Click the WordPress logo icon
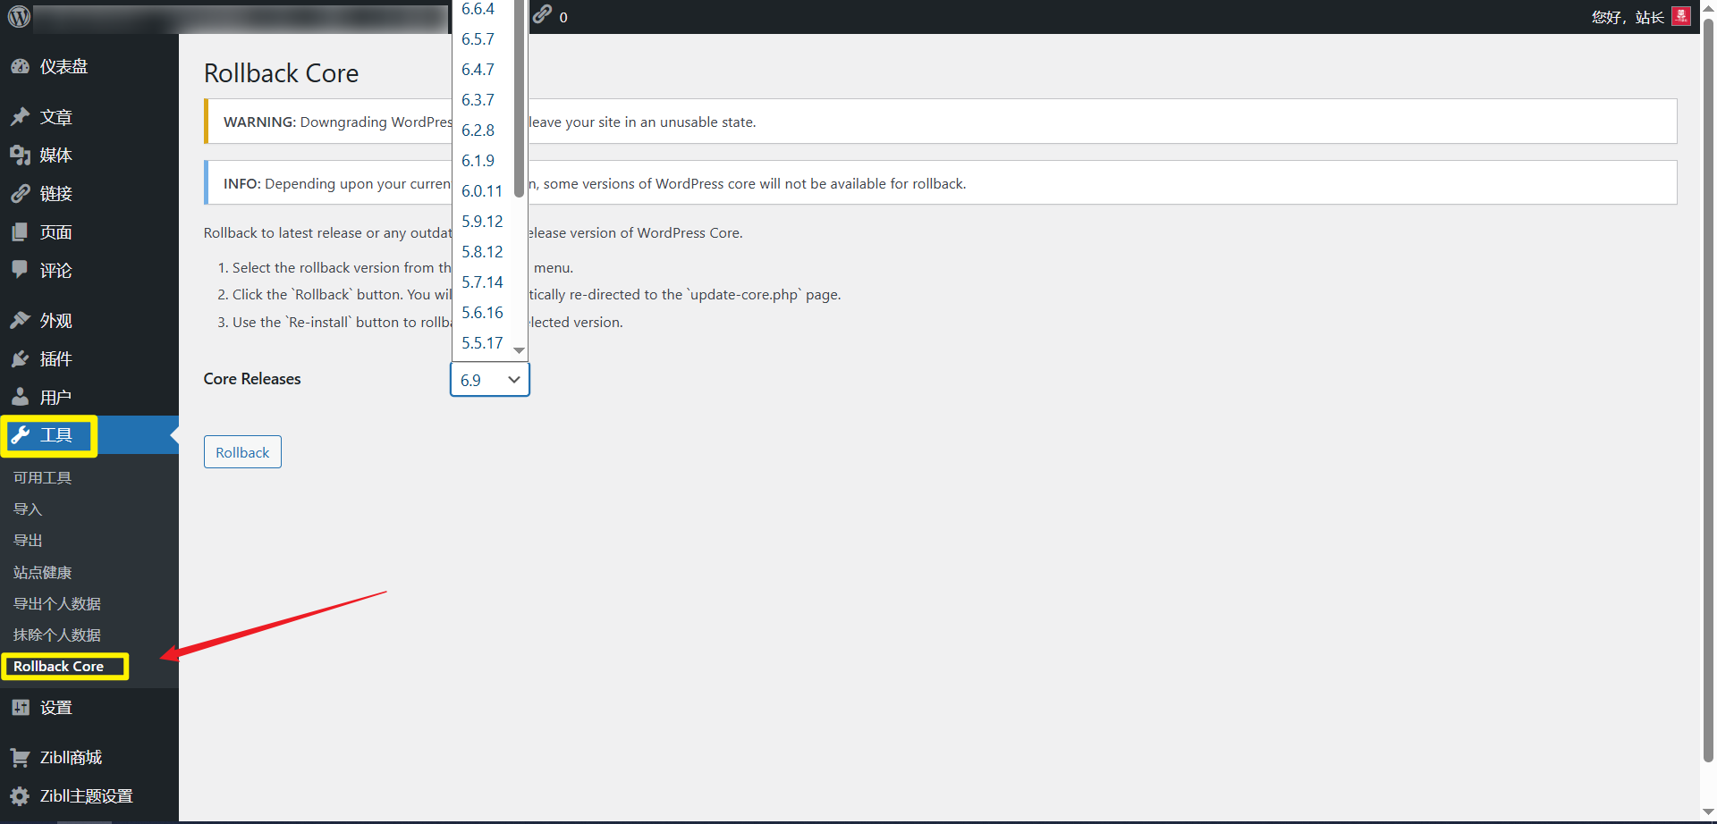Image resolution: width=1717 pixels, height=824 pixels. pos(19,16)
